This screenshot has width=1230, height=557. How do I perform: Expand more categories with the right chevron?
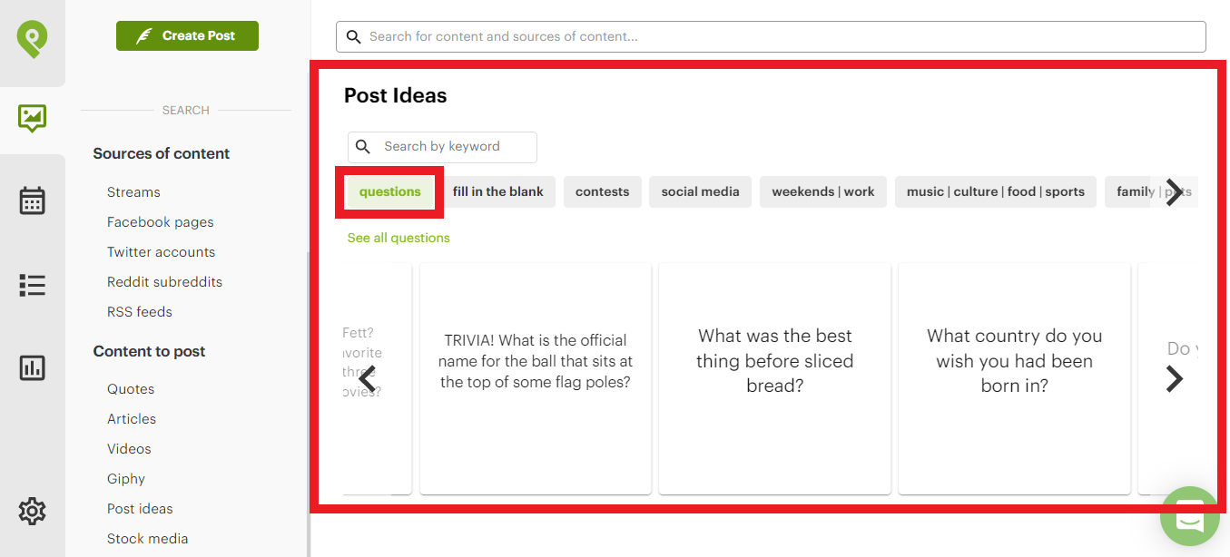[x=1176, y=191]
